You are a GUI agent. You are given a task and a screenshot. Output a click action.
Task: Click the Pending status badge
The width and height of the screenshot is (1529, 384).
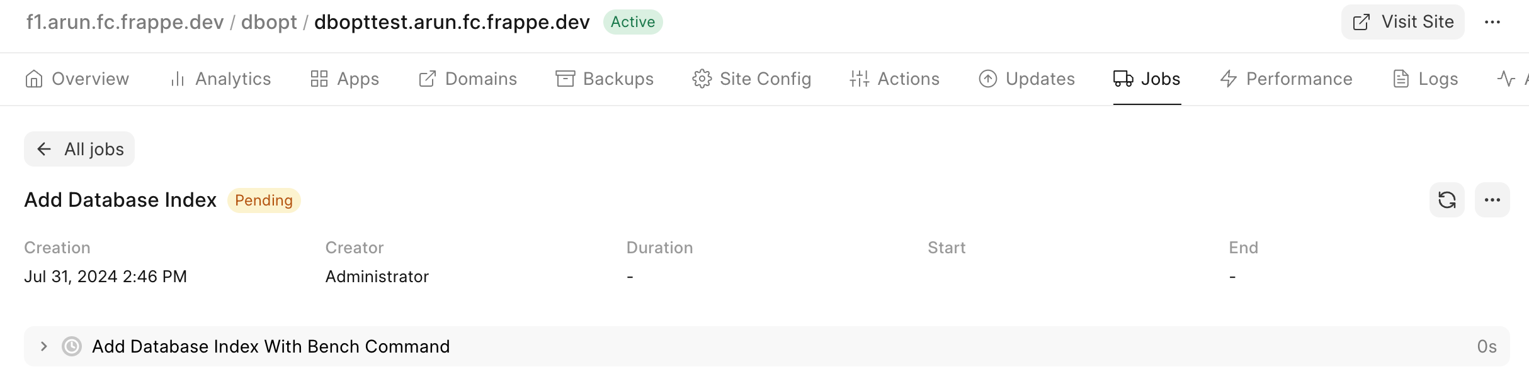click(264, 200)
